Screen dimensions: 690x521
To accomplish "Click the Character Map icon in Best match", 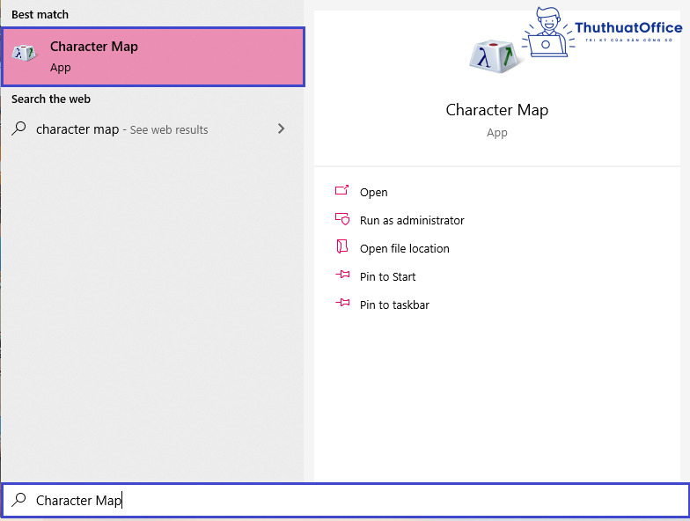I will (x=25, y=54).
